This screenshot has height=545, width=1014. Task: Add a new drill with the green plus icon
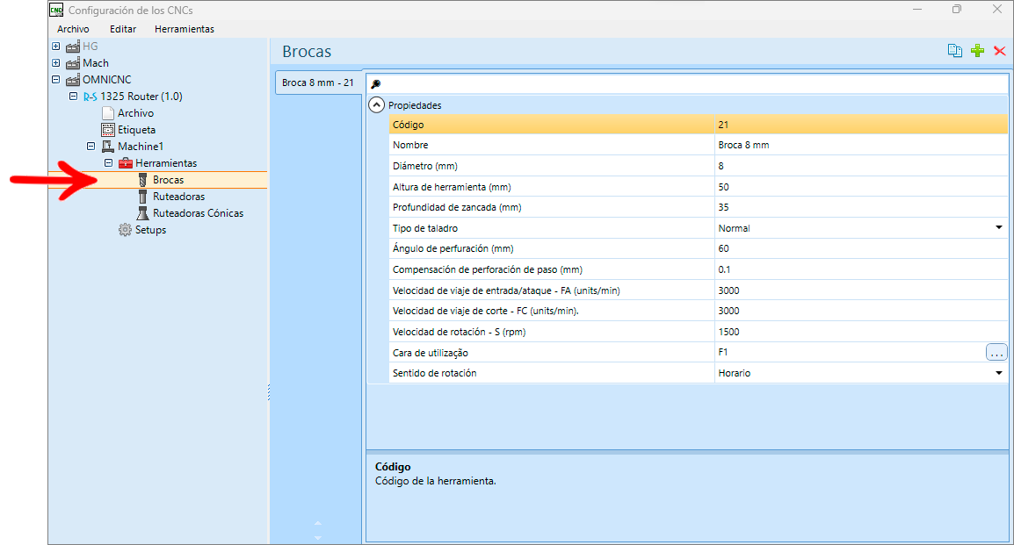coord(977,50)
